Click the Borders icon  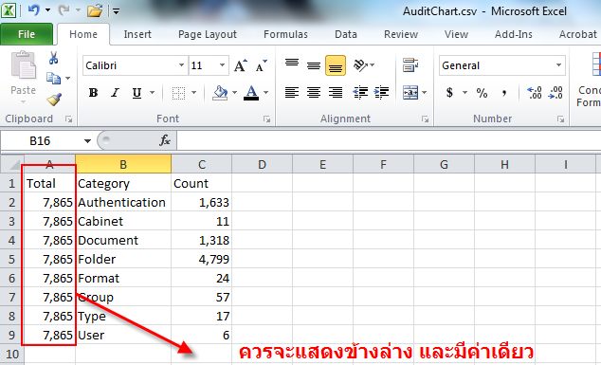coord(178,92)
